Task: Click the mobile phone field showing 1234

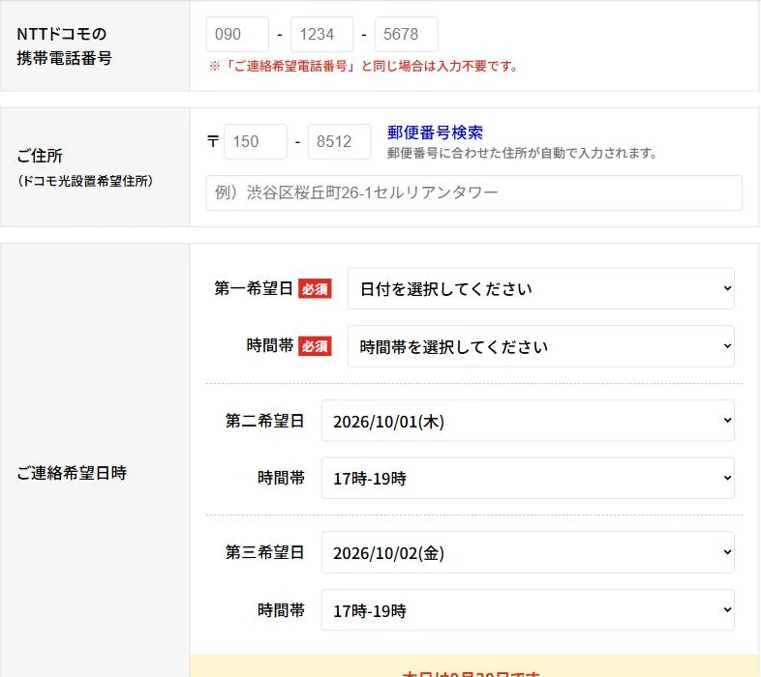Action: (321, 34)
